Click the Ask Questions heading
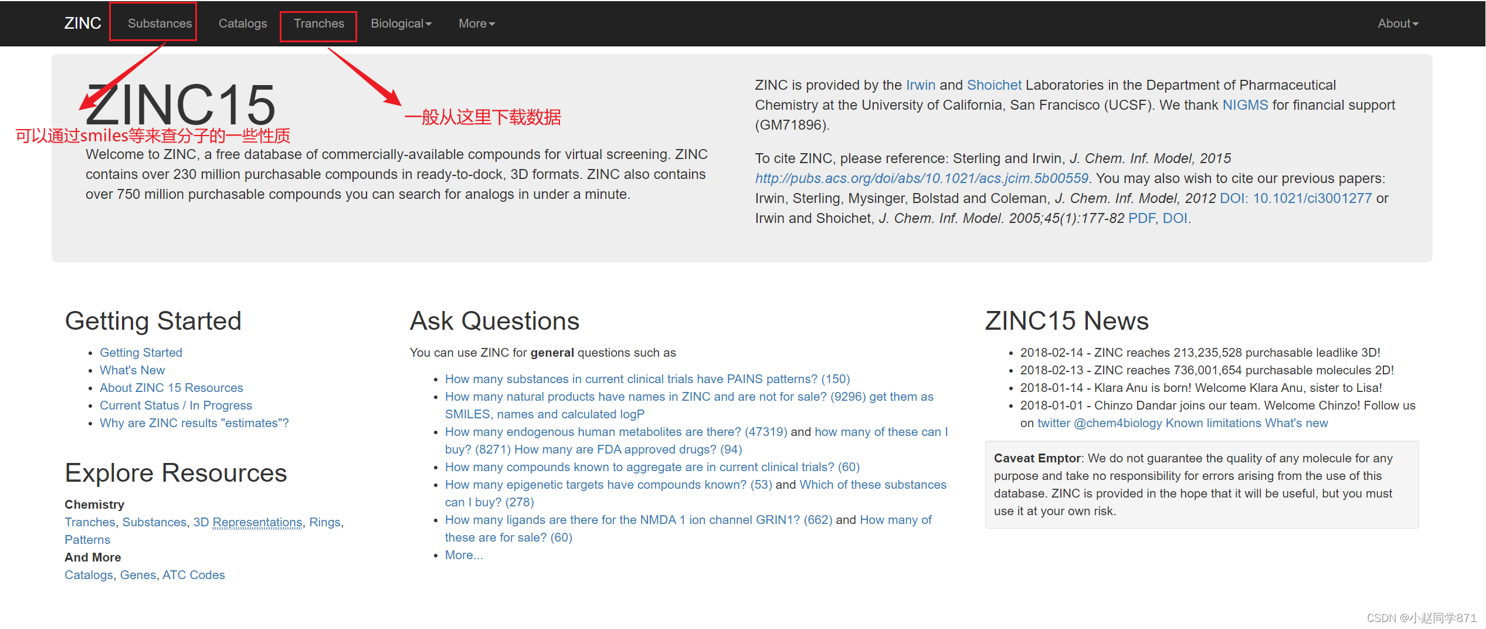Screen dimensions: 1486x629 (494, 321)
